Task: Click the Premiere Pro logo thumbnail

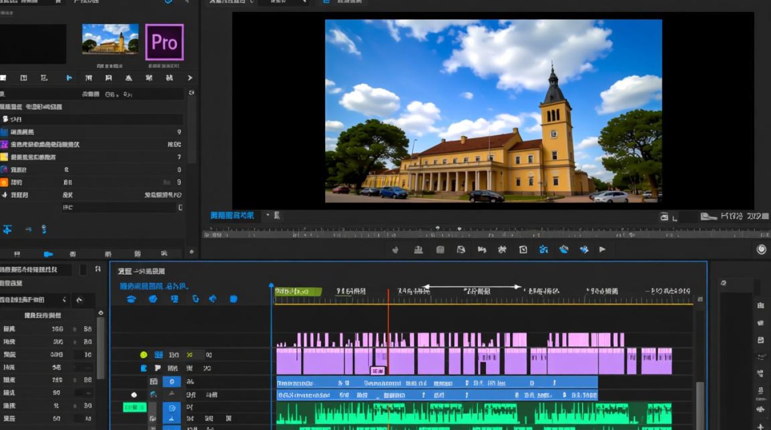Action: tap(164, 42)
